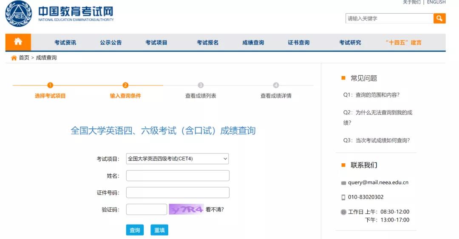The width and height of the screenshot is (459, 239).
Task: Focus the 姓名 name input field
Action: pyautogui.click(x=178, y=176)
